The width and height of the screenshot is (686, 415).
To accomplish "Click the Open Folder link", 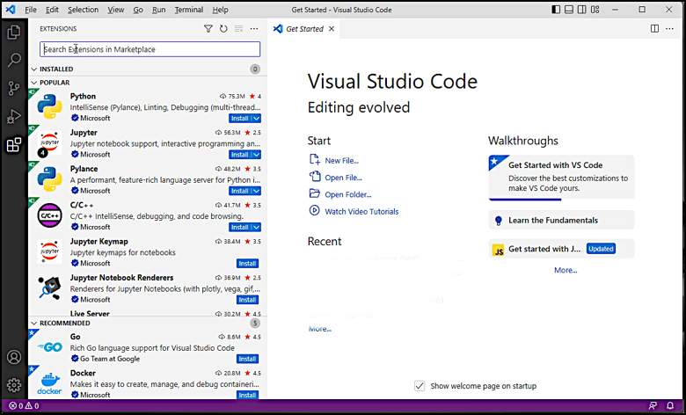I will pyautogui.click(x=347, y=194).
